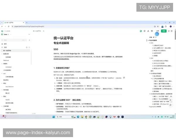Open the MySQL document
This screenshot has width=176, height=140.
(8, 100)
